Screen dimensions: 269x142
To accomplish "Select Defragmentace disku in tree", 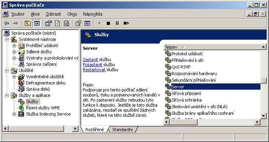I will [46, 83].
